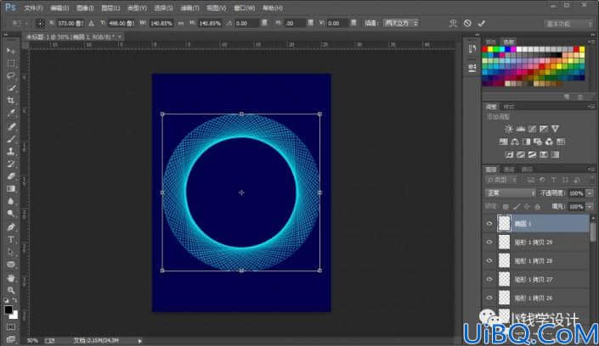Select the Horizontal Type tool
Viewport: 599px width, 346px height.
point(11,239)
